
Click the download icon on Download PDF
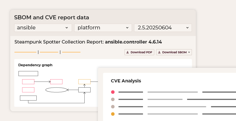pos(127,52)
